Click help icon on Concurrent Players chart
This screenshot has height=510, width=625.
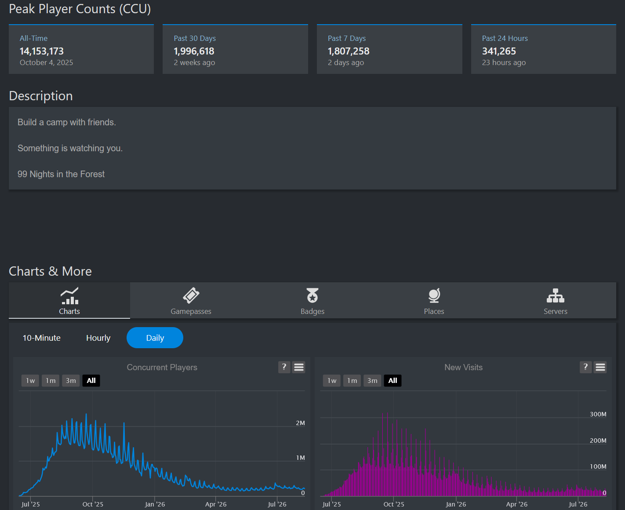[x=284, y=367]
